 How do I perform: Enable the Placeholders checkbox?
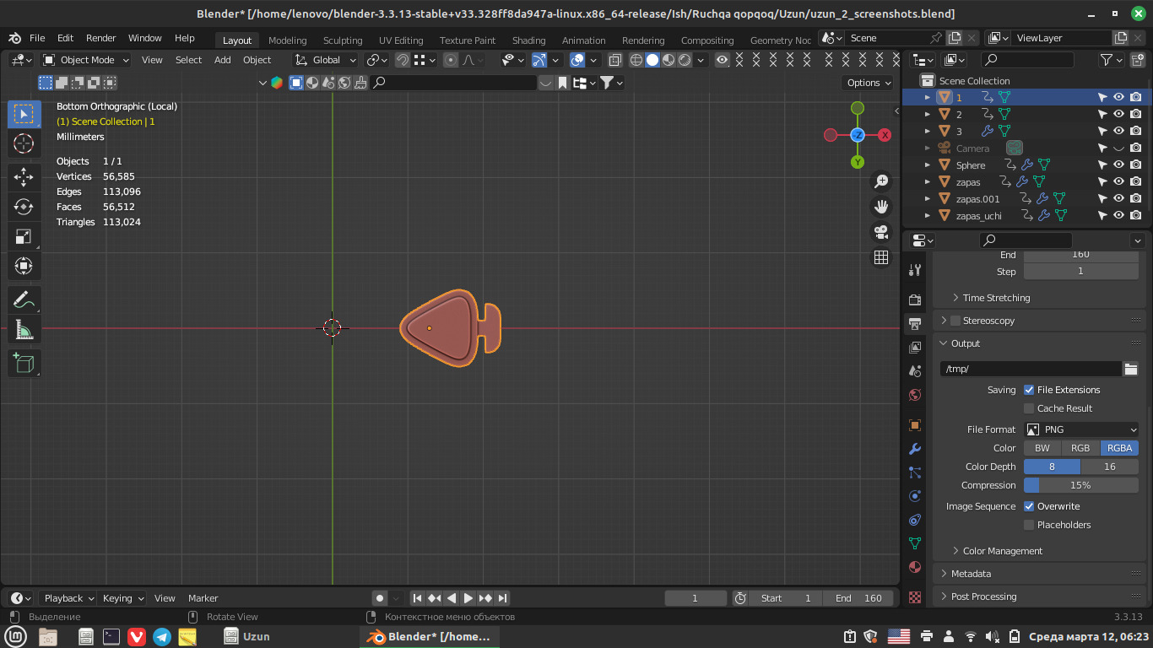[x=1029, y=525]
